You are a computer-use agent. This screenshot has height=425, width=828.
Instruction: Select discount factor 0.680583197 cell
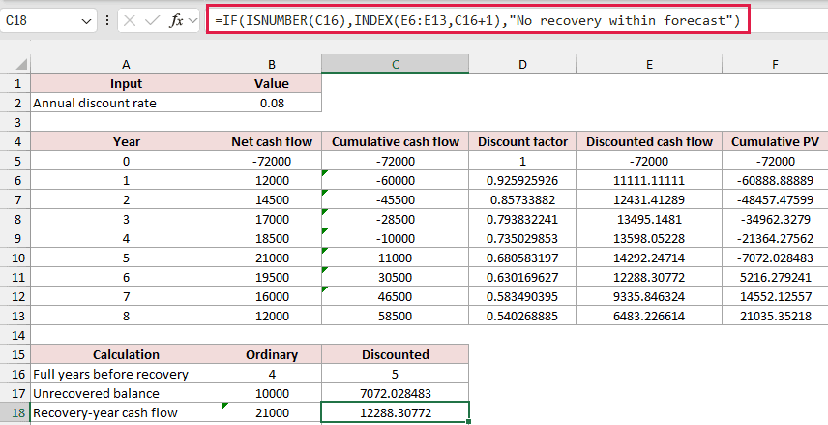[522, 258]
